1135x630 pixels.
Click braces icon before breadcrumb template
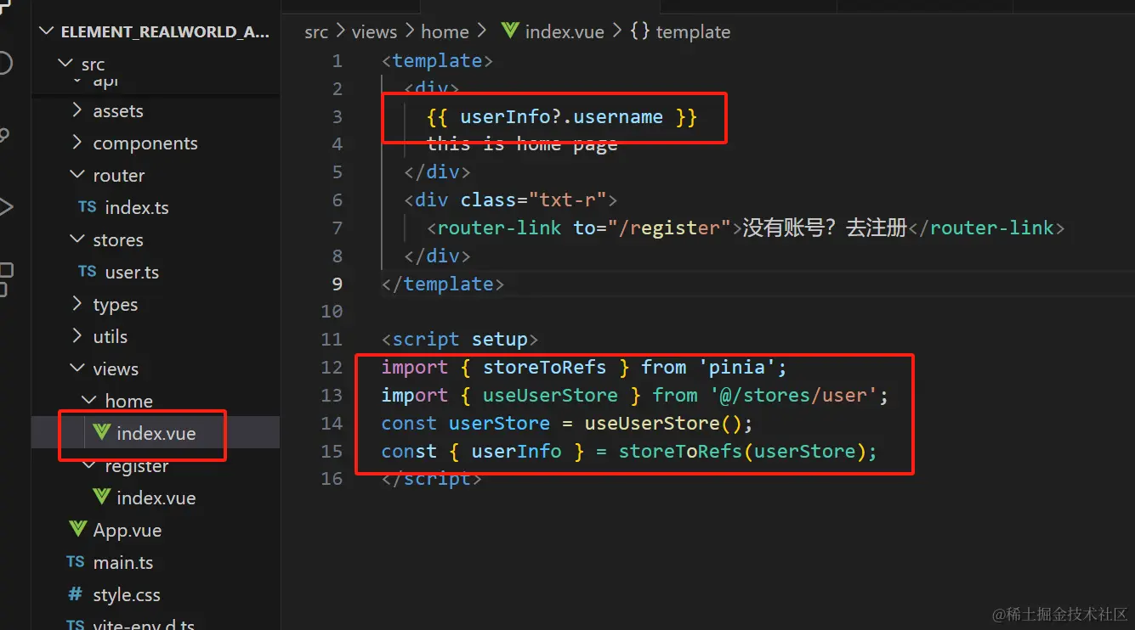(640, 31)
